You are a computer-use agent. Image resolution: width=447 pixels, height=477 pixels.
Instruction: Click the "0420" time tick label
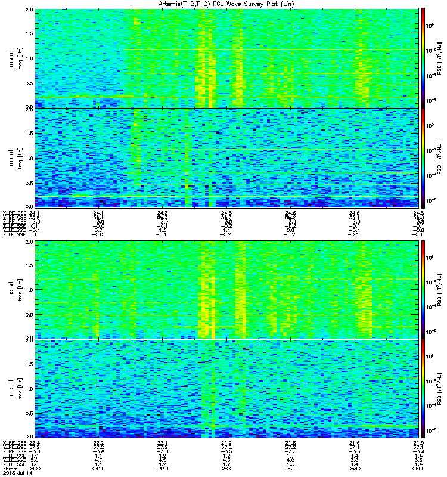tap(98, 469)
